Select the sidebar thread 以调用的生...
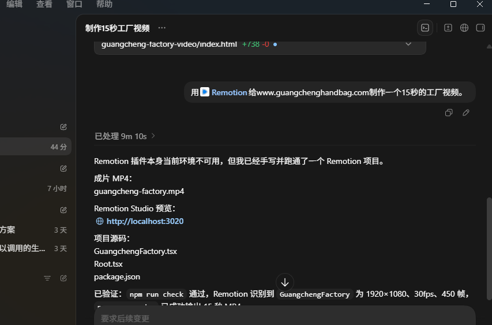The image size is (492, 325). pos(36,248)
